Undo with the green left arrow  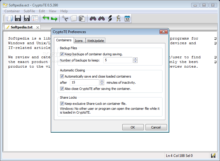click(x=46, y=18)
